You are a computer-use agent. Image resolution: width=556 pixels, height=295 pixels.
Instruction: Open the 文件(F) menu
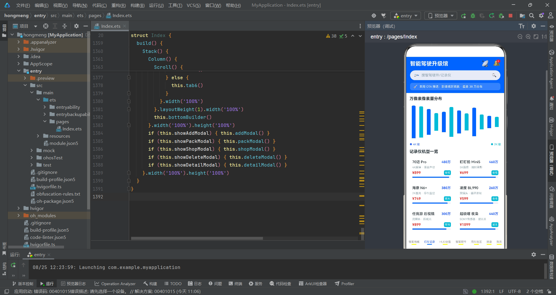tap(23, 5)
